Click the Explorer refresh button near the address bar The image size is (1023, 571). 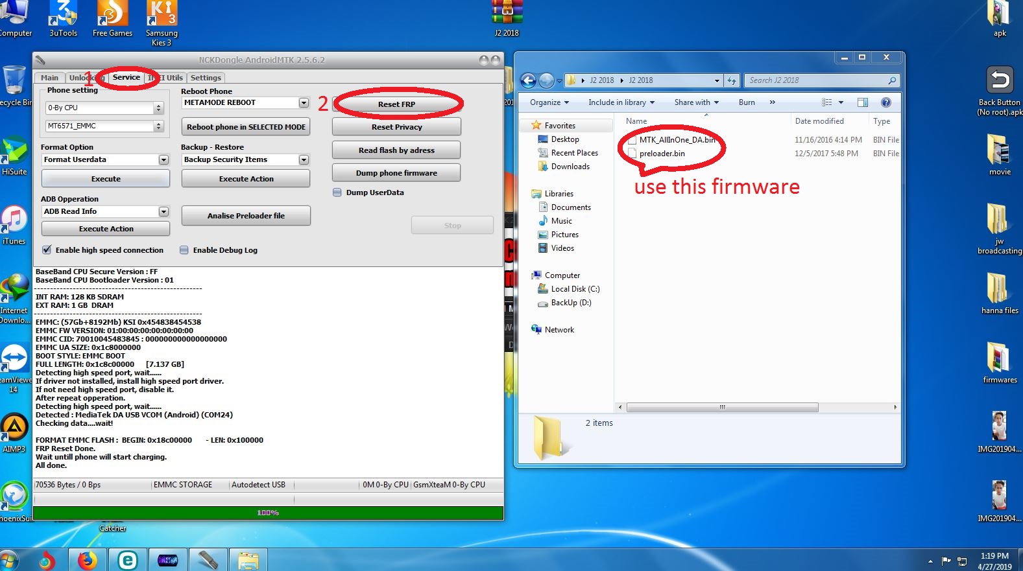click(732, 80)
